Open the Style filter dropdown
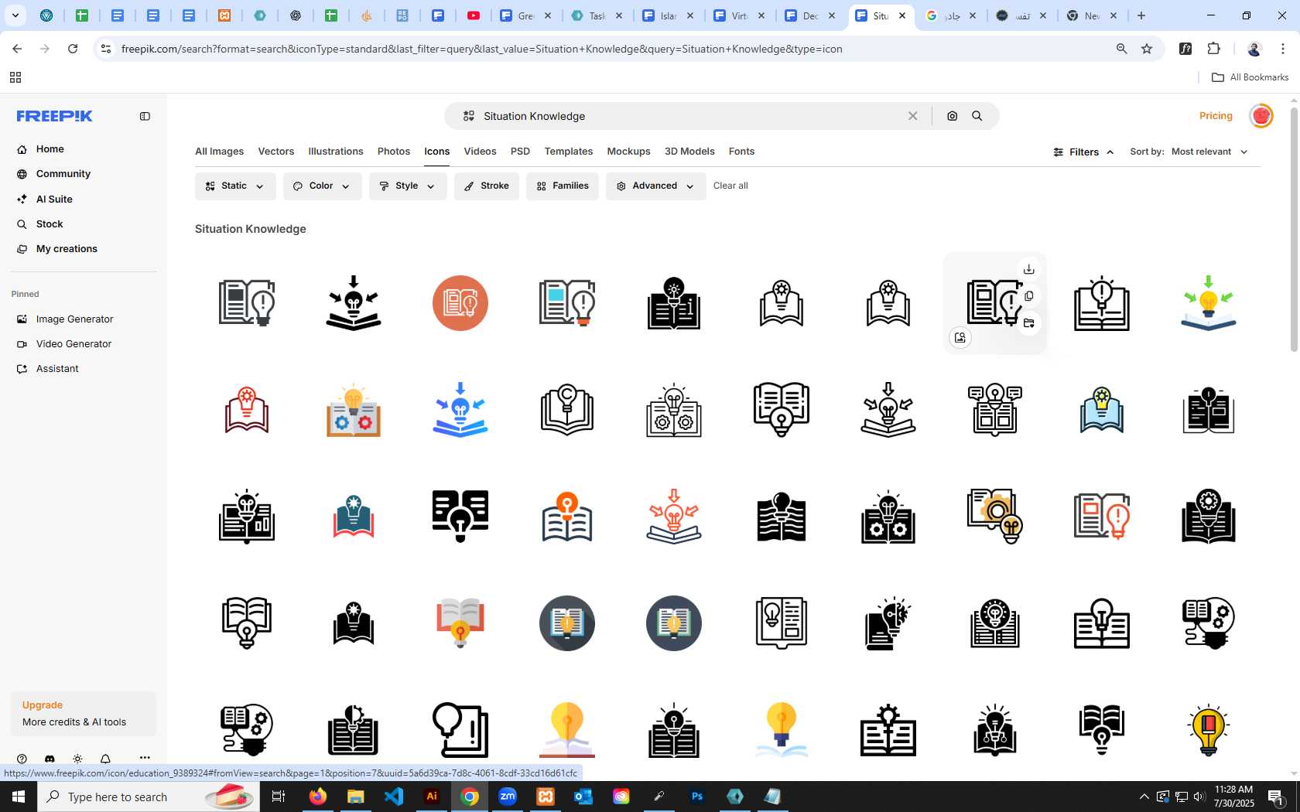Image resolution: width=1300 pixels, height=812 pixels. click(408, 186)
